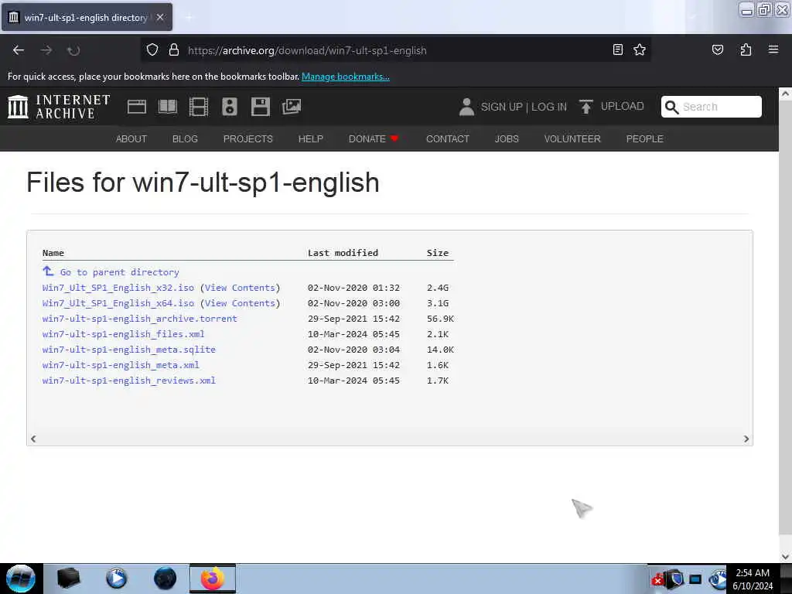View Contents of the x32 iso

(x=240, y=288)
